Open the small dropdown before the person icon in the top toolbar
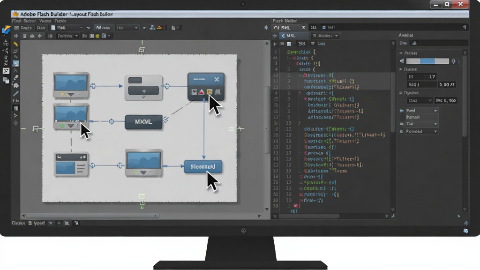 tap(144, 28)
